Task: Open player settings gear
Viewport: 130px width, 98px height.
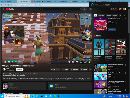Action: pos(77,62)
